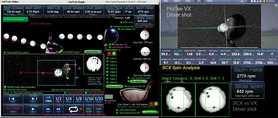Switch to SUMMARY tab in ProTee
278x118 pixels.
[176, 1]
